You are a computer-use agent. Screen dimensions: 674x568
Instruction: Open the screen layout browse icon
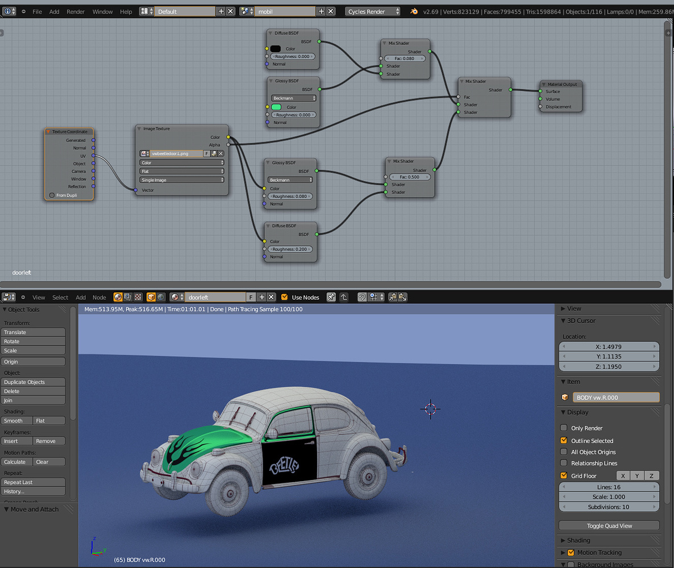(146, 11)
